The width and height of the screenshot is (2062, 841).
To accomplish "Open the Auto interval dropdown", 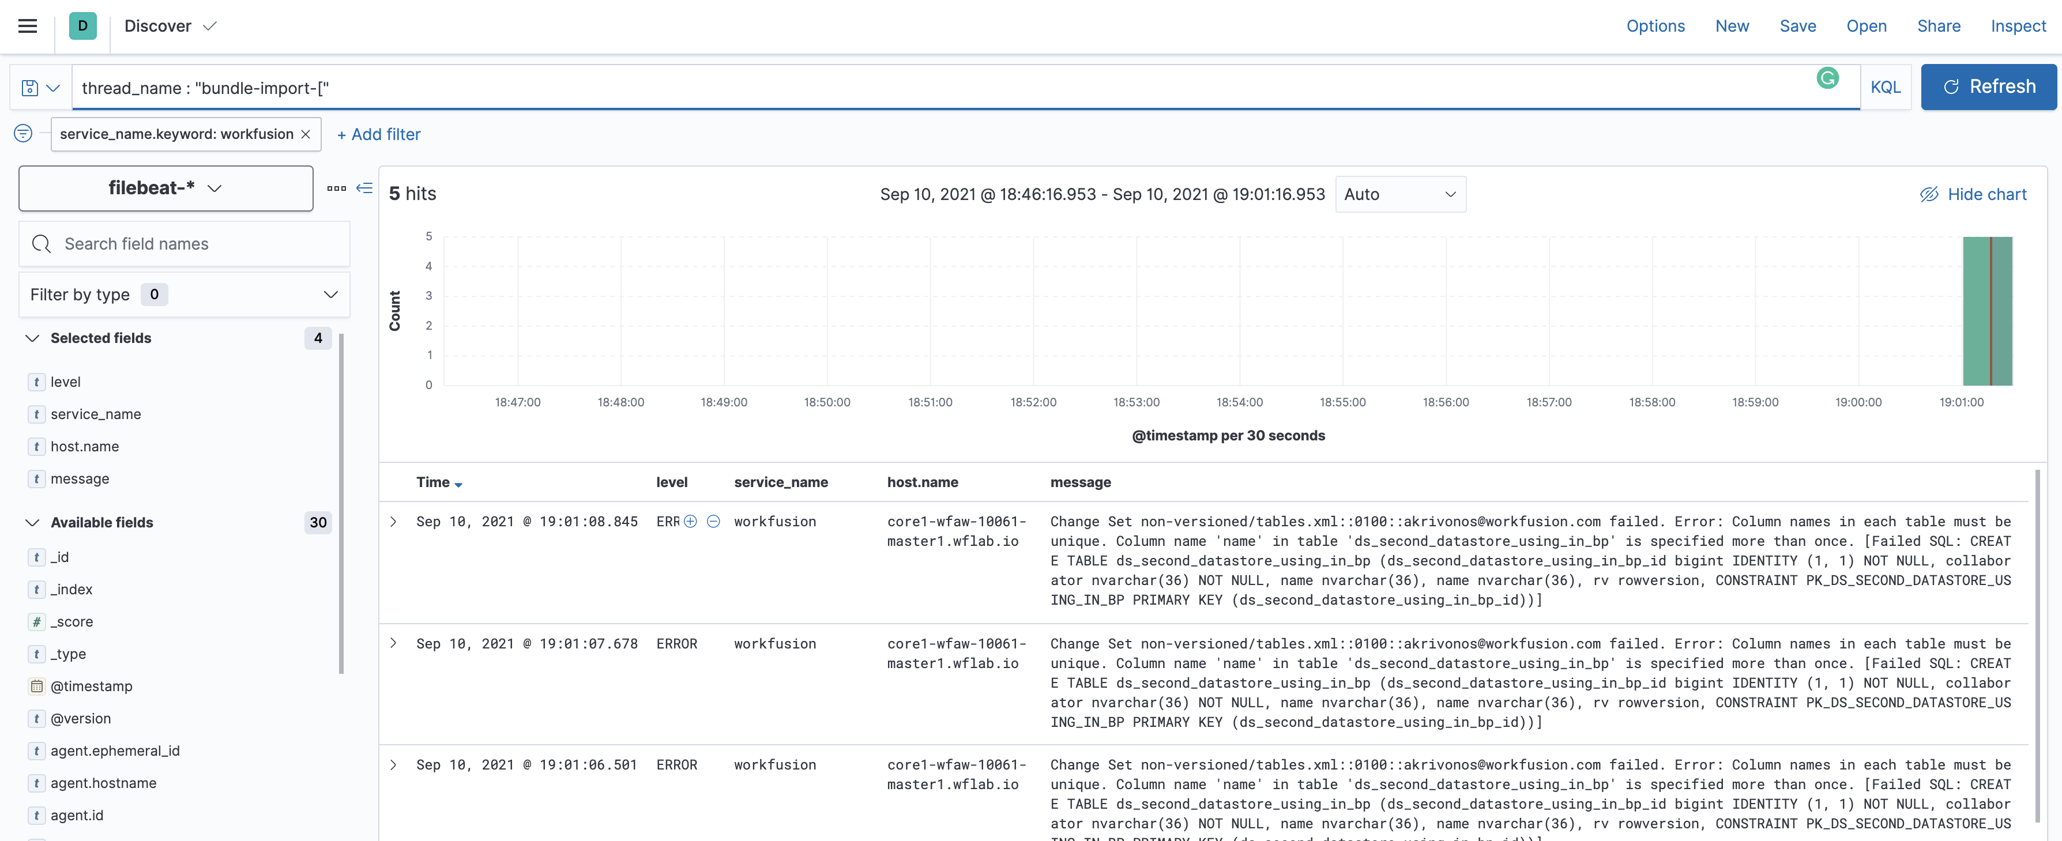I will point(1400,194).
